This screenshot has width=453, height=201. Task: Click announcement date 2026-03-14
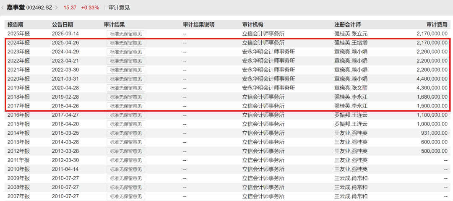click(x=65, y=34)
